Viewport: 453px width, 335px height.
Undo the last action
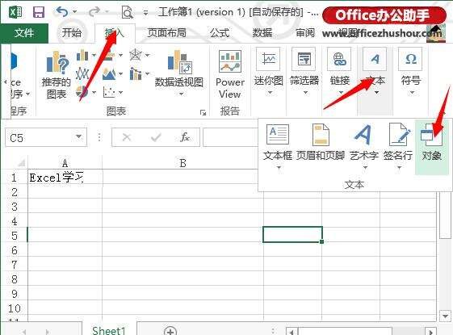tap(62, 12)
